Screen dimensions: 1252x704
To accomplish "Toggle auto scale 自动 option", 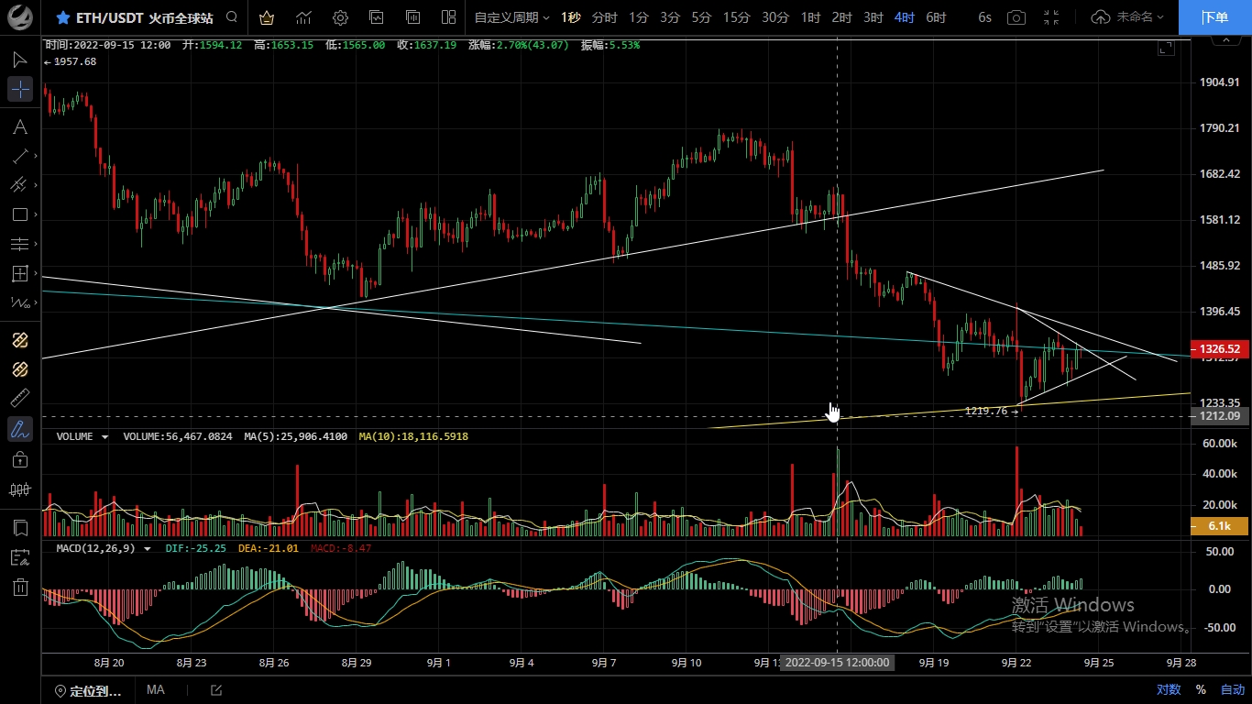I will 1233,689.
